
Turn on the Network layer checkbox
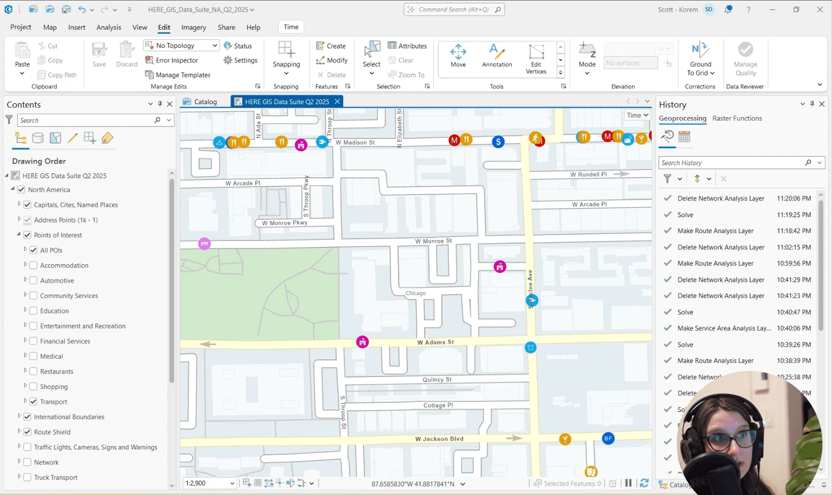tap(27, 462)
